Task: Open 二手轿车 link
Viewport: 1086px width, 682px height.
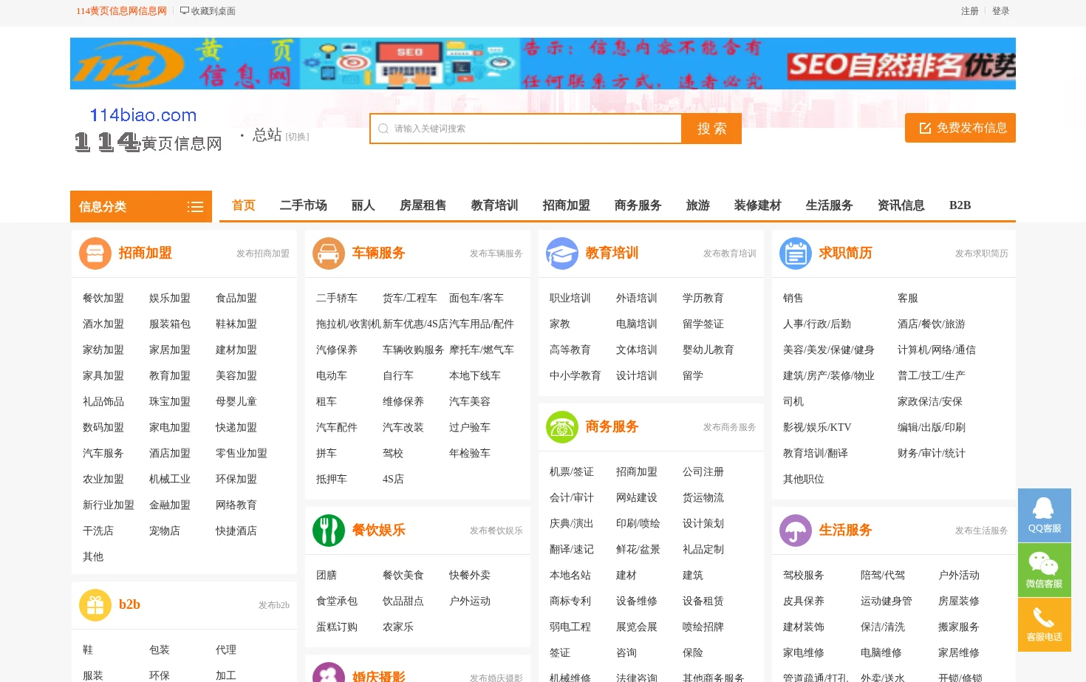Action: [x=337, y=299]
